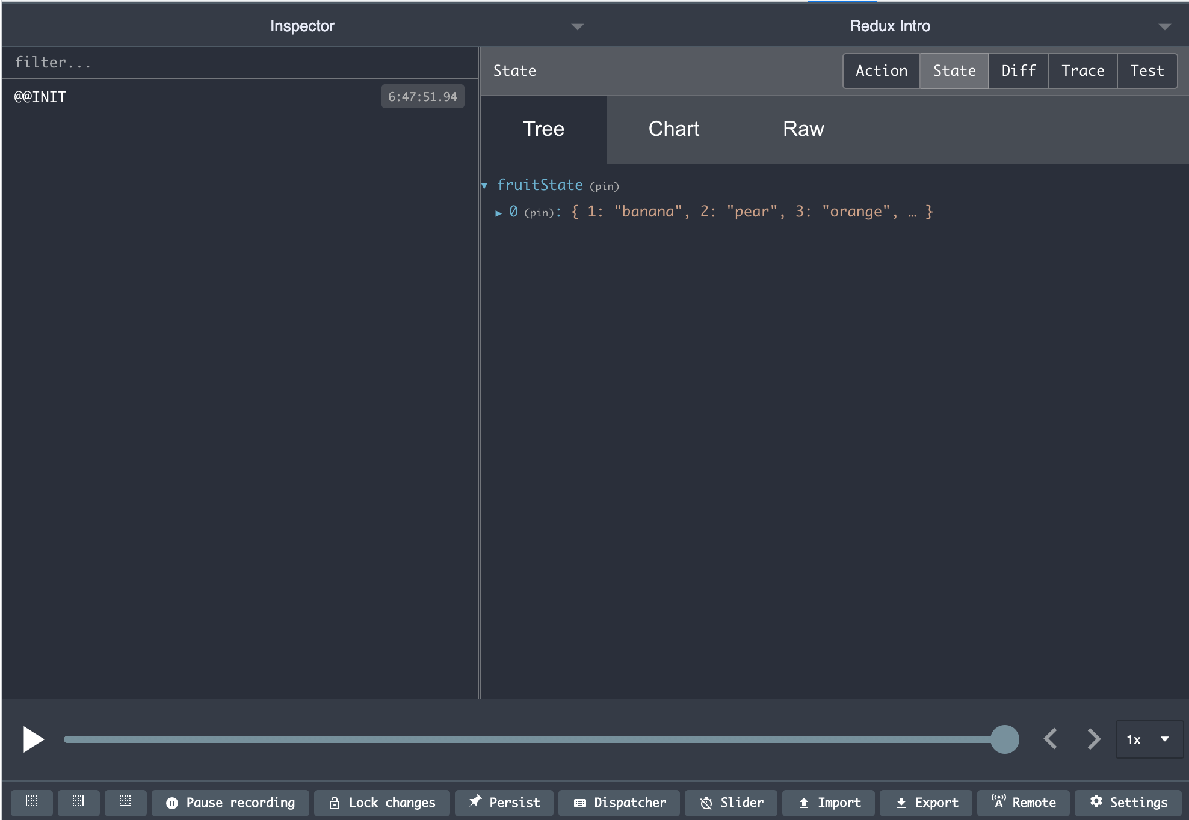
Task: Toggle the Raw view
Action: [x=802, y=128]
